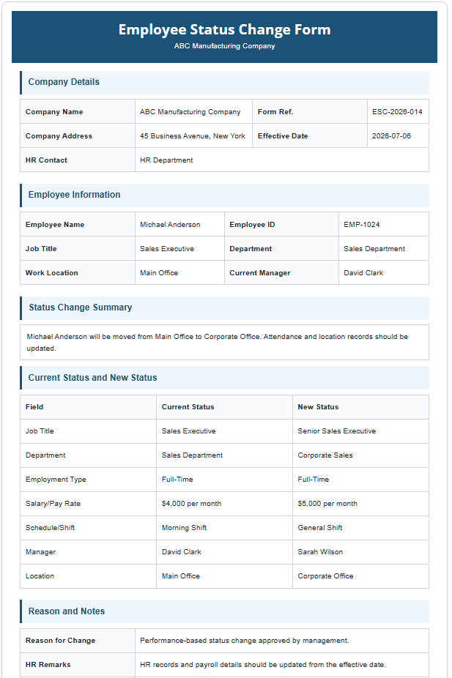Select the 'EMP-1024' employee ID value
Viewport: 452px width, 678px height.
tap(362, 225)
